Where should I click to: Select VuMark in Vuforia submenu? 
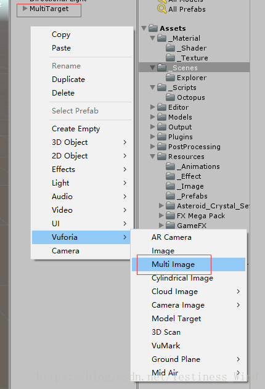189,346
